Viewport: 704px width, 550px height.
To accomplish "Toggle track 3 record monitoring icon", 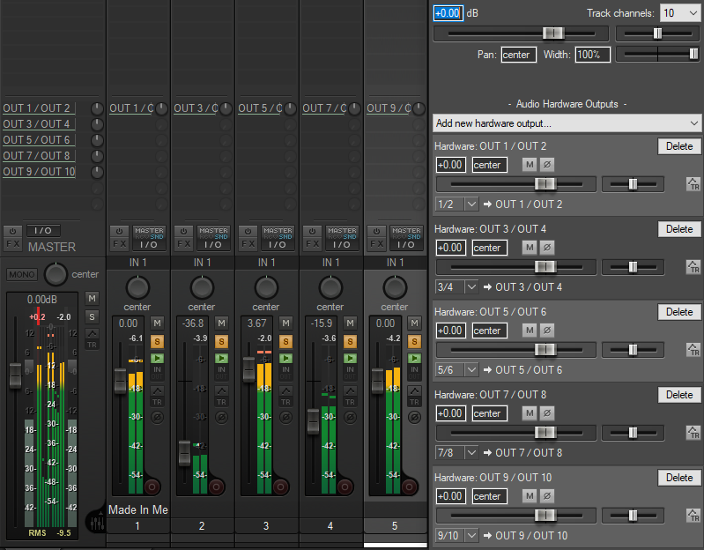I will coord(286,358).
